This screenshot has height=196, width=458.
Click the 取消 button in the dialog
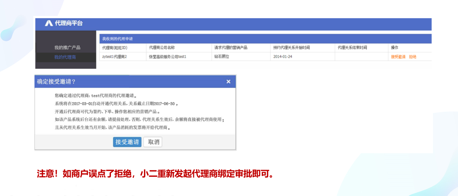coord(153,142)
